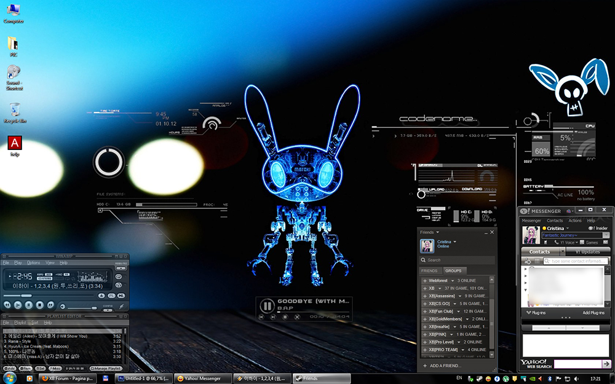Toggle Winamp playlist with PL button
615x384 pixels.
tap(111, 296)
